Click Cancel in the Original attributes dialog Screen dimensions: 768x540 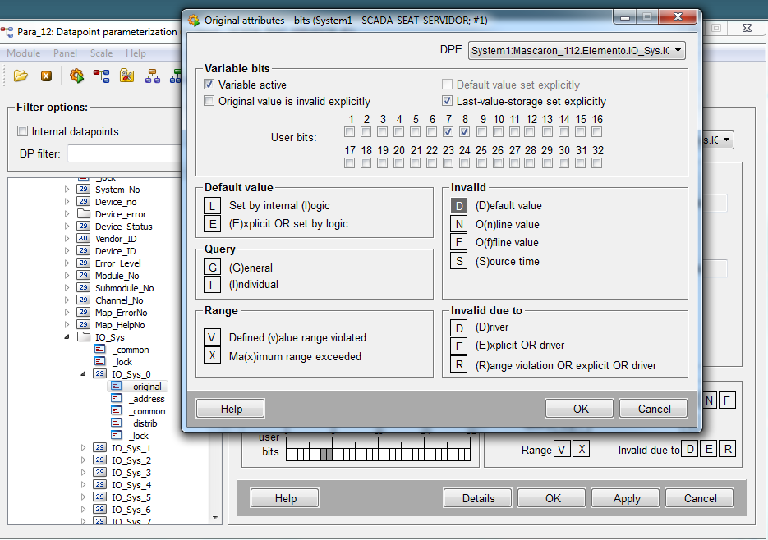654,409
